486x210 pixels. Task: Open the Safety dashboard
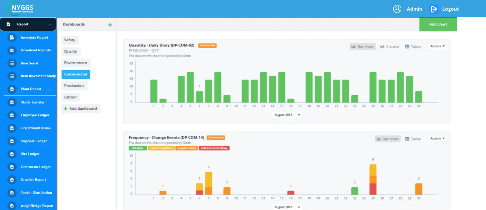(70, 40)
